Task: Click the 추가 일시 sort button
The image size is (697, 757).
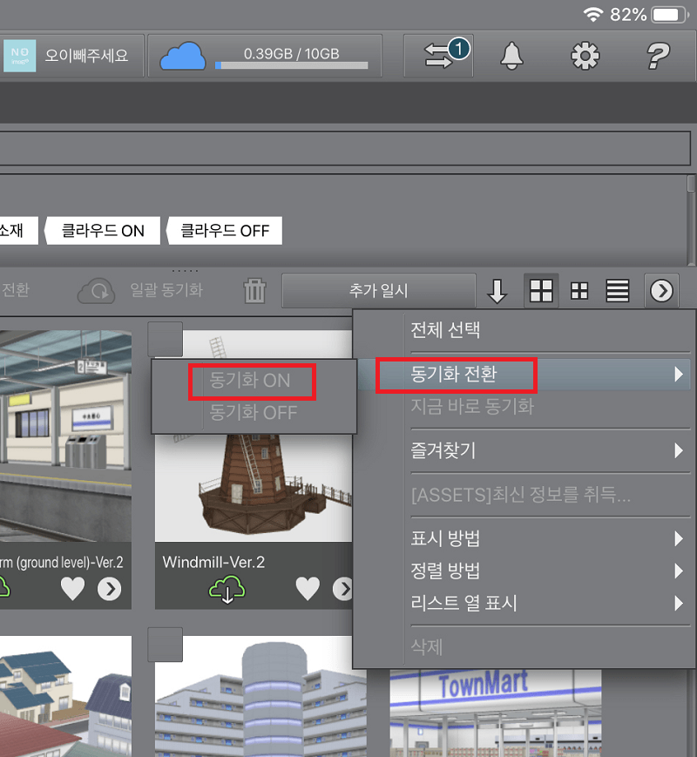Action: [378, 291]
